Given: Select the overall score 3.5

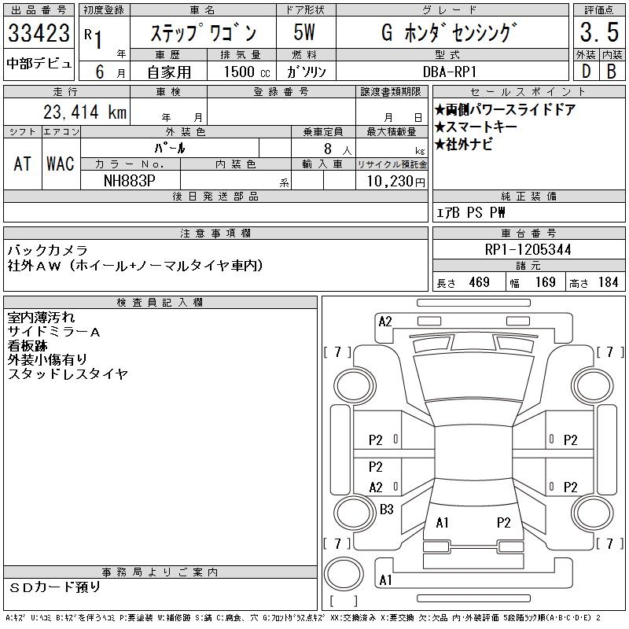Looking at the screenshot, I should point(599,32).
